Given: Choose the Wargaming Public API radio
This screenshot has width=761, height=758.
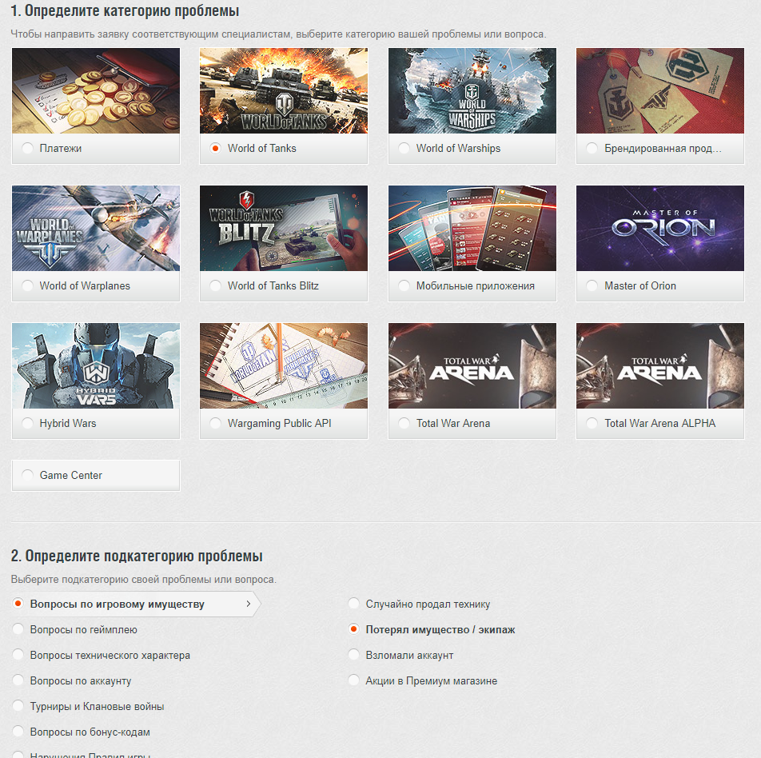Looking at the screenshot, I should pyautogui.click(x=216, y=423).
